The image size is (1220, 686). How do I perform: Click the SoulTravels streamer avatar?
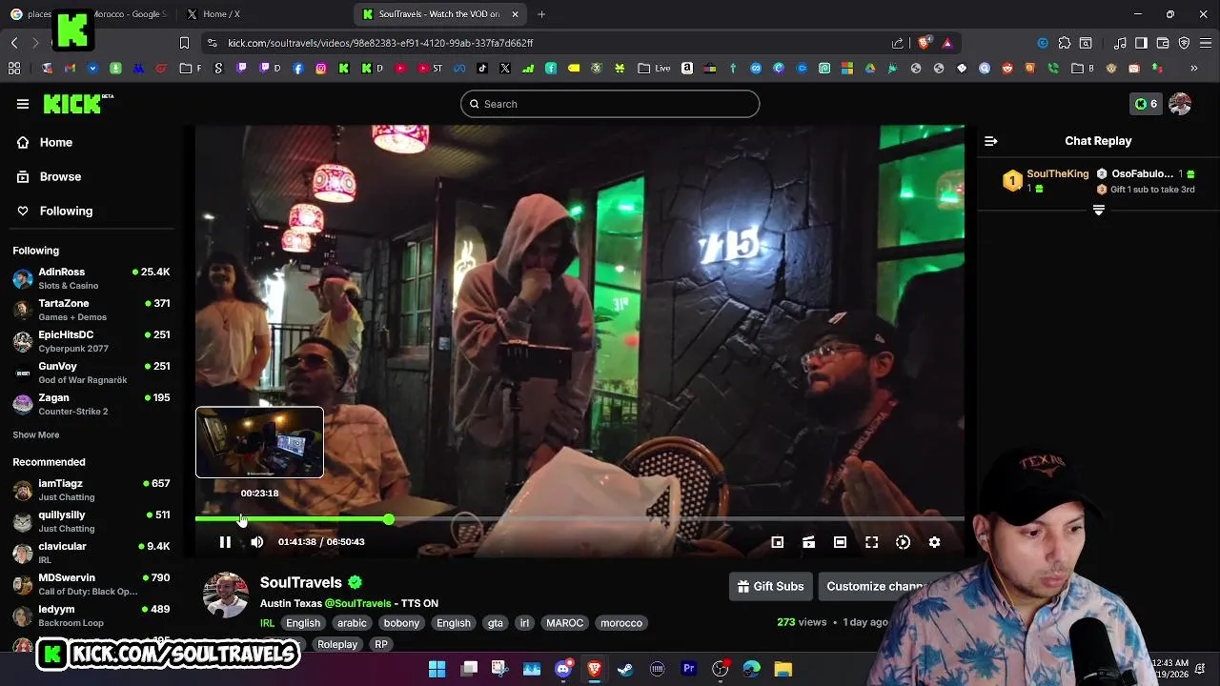tap(226, 595)
